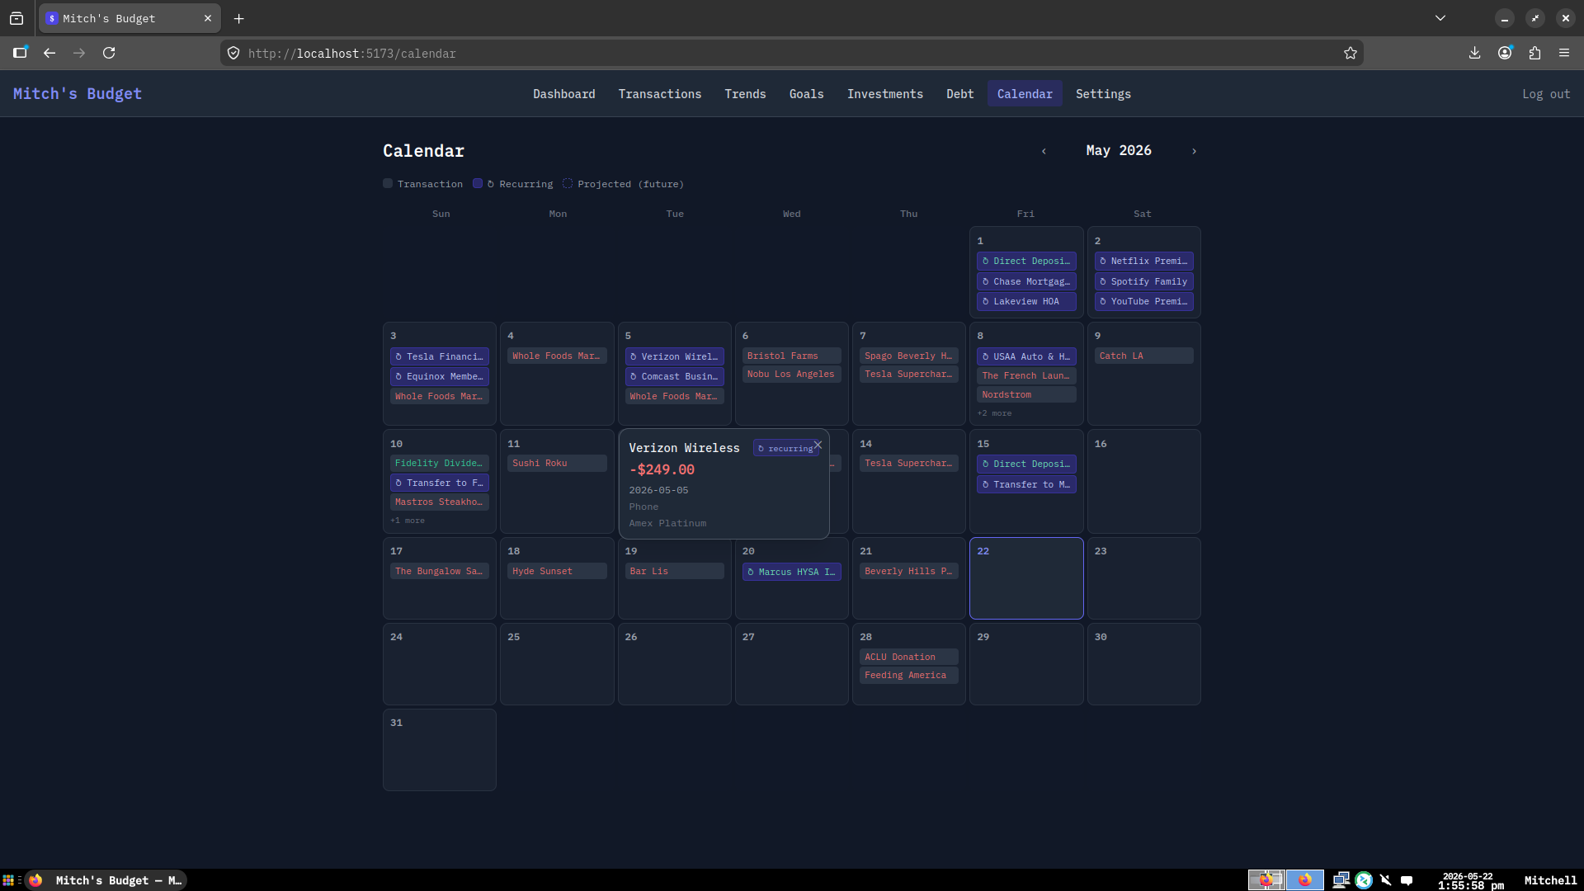Open Sushi Roku transaction
This screenshot has width=1584, height=891.
click(x=557, y=463)
